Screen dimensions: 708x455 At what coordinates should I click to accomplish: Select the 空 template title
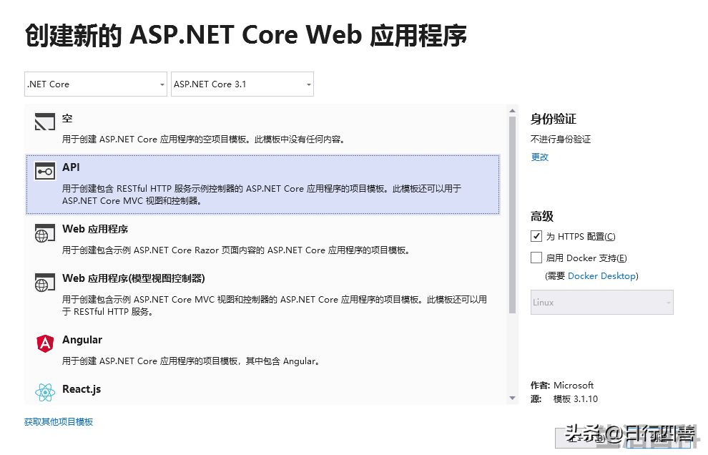pyautogui.click(x=67, y=118)
